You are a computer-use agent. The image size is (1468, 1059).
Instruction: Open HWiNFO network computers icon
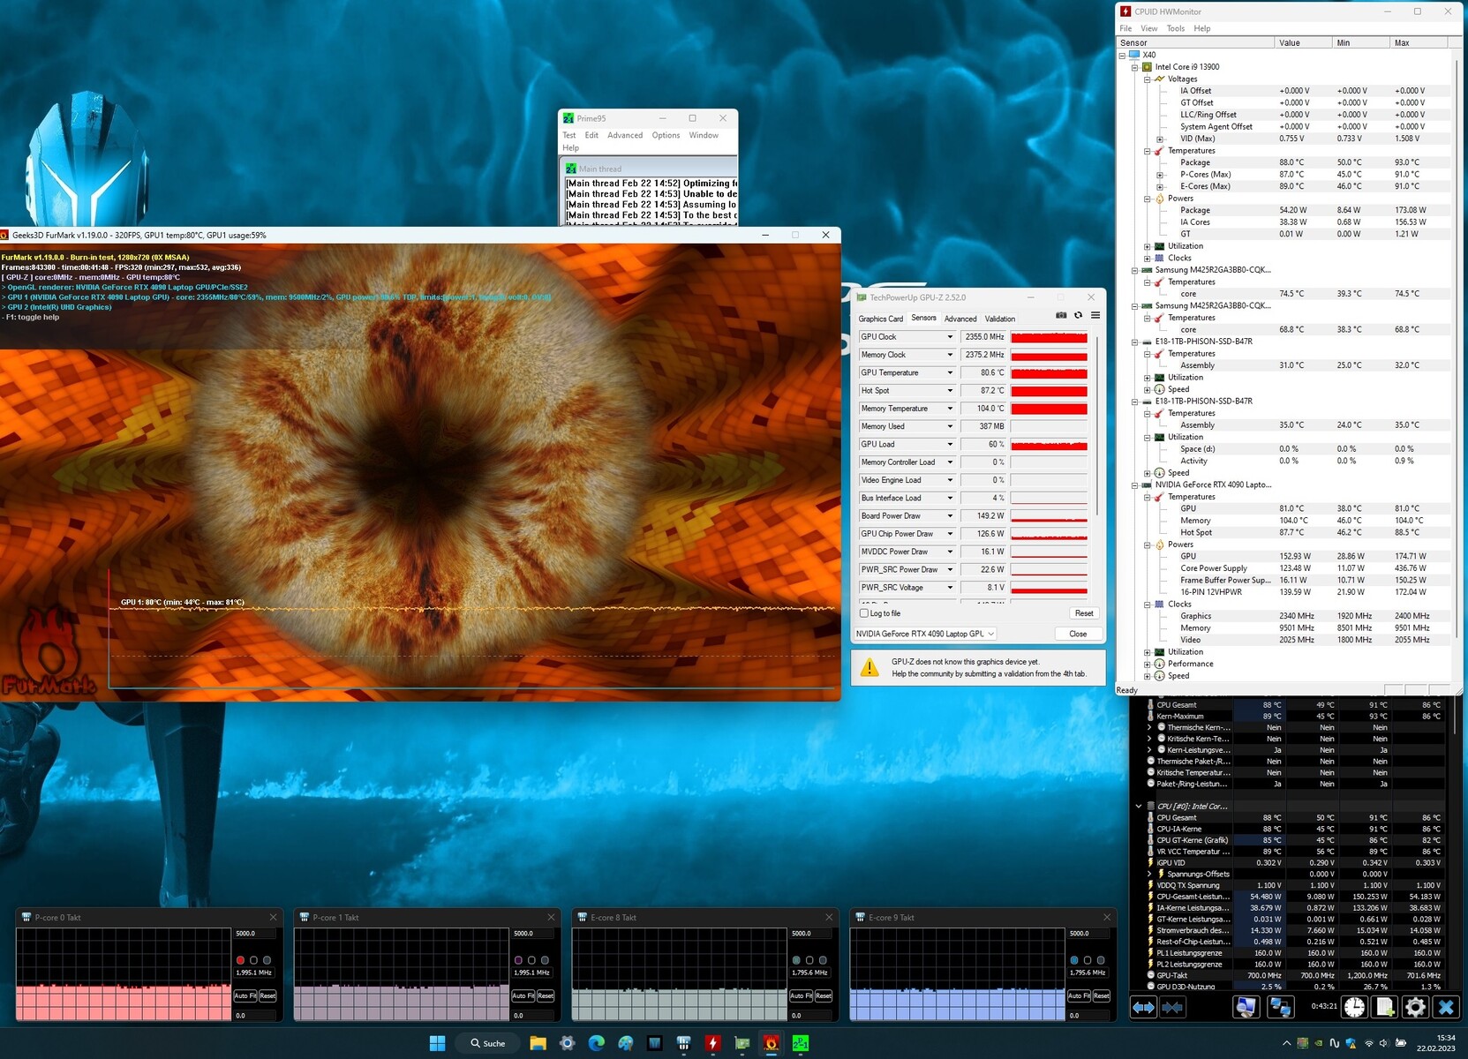point(1280,1007)
